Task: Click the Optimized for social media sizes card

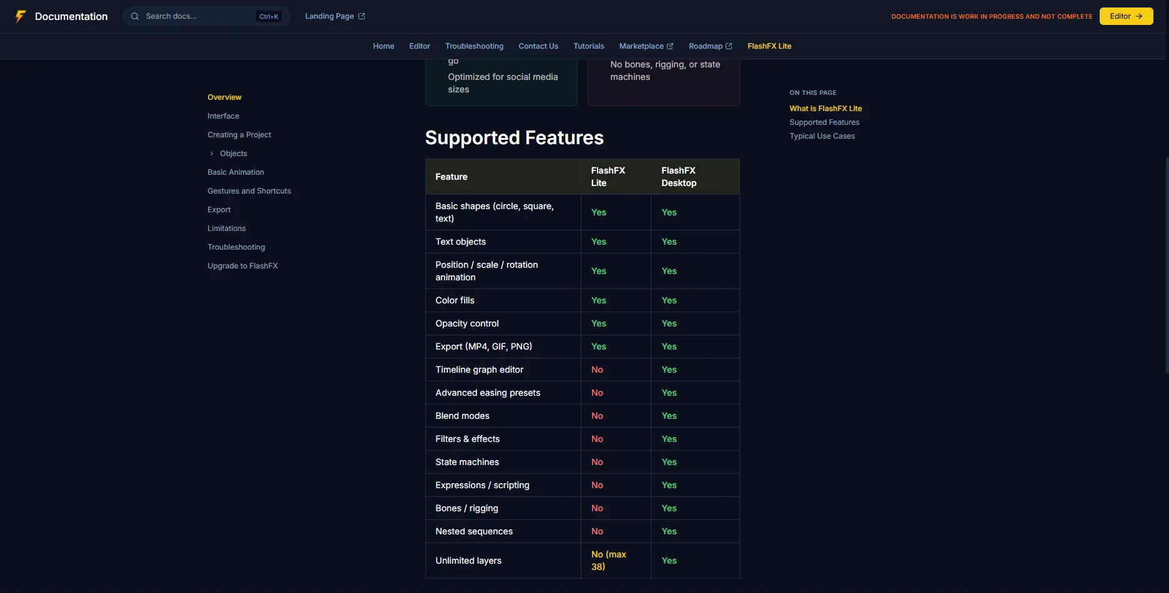Action: click(501, 83)
